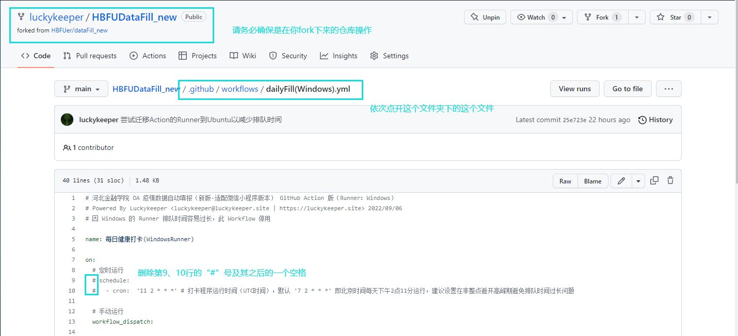This screenshot has height=336, width=738.
Task: Select line number 10 in code
Action: click(x=71, y=291)
